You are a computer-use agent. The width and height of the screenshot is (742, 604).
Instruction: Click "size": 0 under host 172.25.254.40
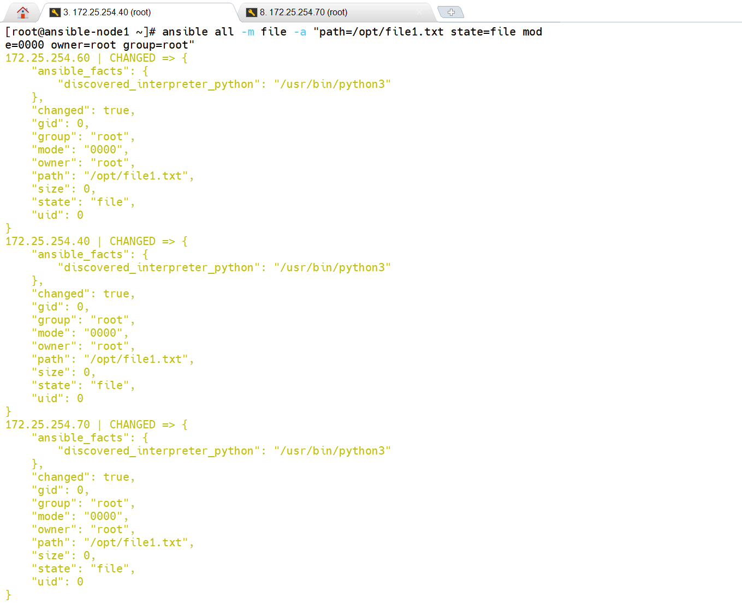pos(63,372)
